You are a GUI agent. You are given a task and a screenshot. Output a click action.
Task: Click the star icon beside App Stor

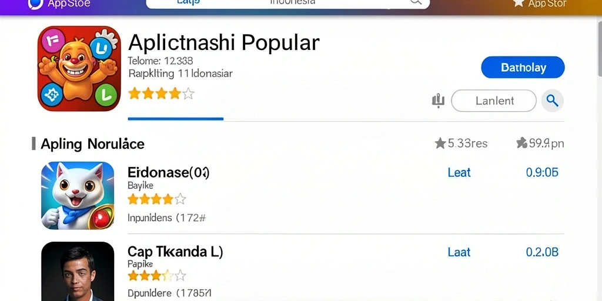click(519, 3)
